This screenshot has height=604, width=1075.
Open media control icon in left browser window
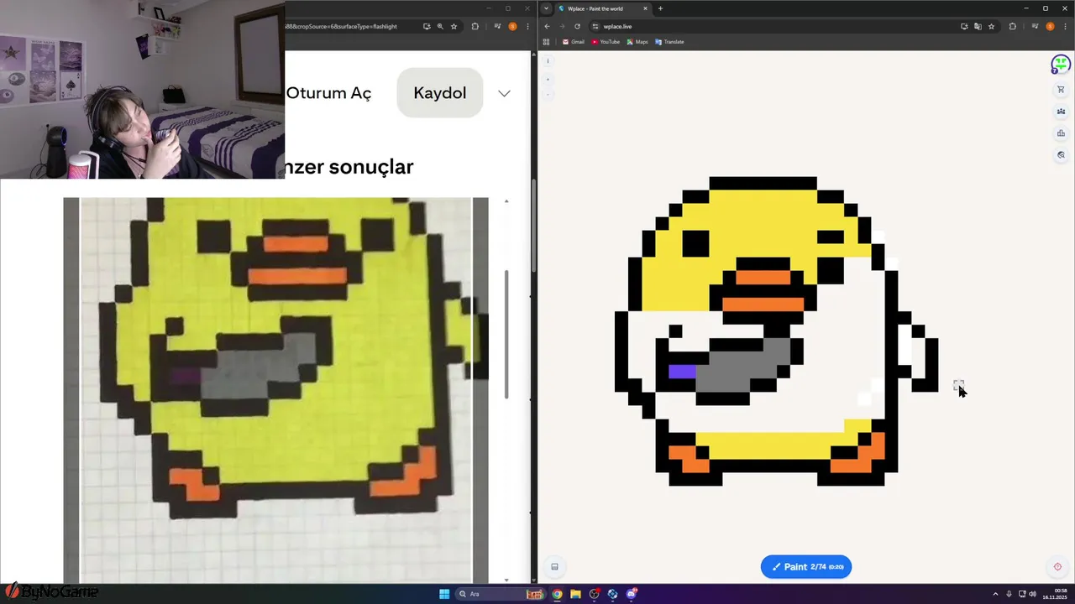pyautogui.click(x=497, y=26)
